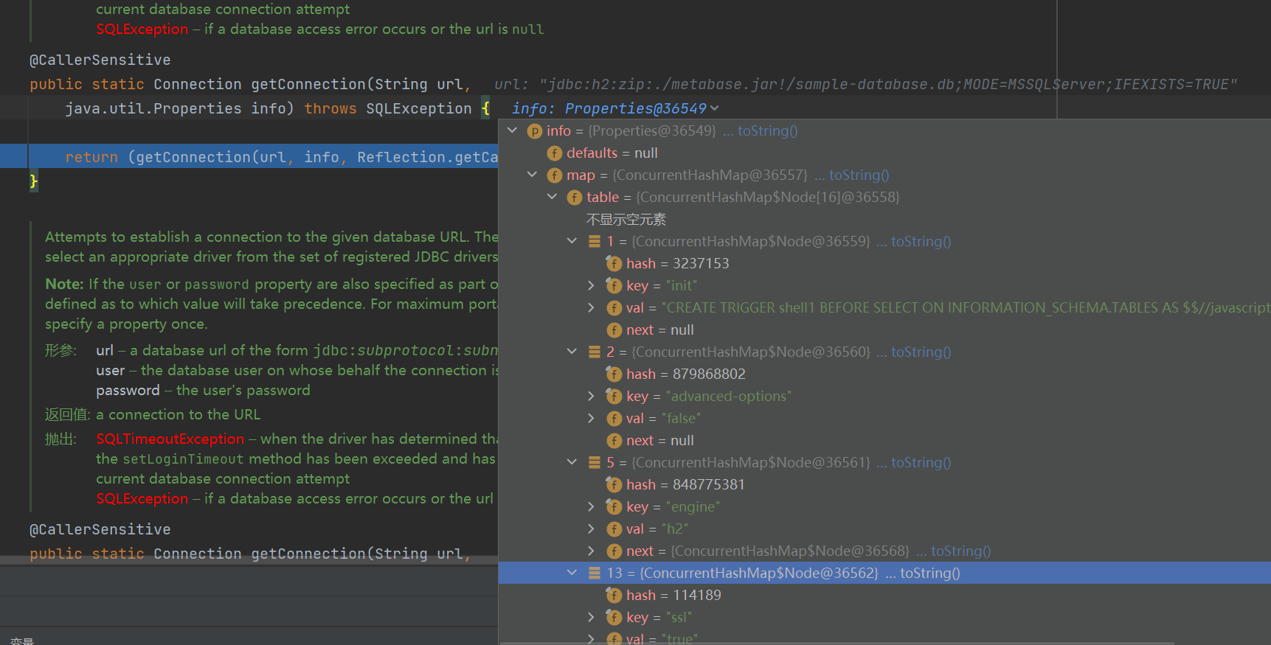Click the field icon beside map
The width and height of the screenshot is (1271, 645).
click(x=555, y=175)
